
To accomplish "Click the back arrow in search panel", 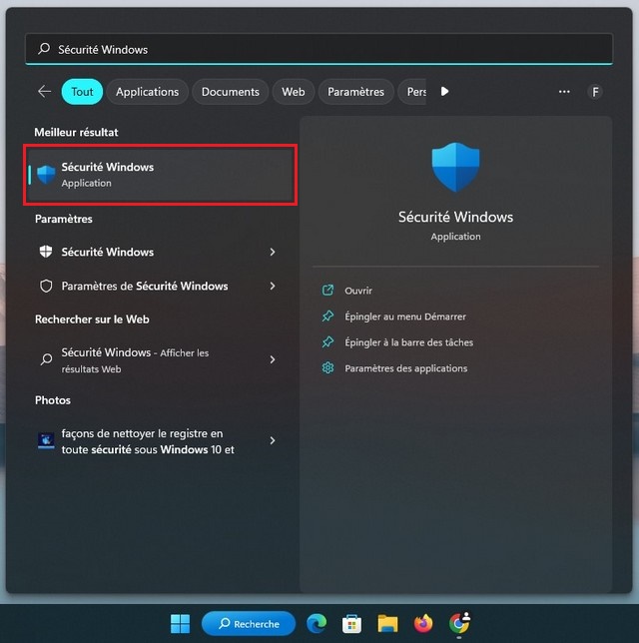I will (44, 92).
